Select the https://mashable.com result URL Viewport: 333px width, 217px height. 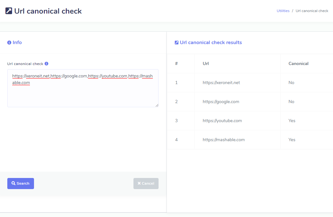[224, 140]
